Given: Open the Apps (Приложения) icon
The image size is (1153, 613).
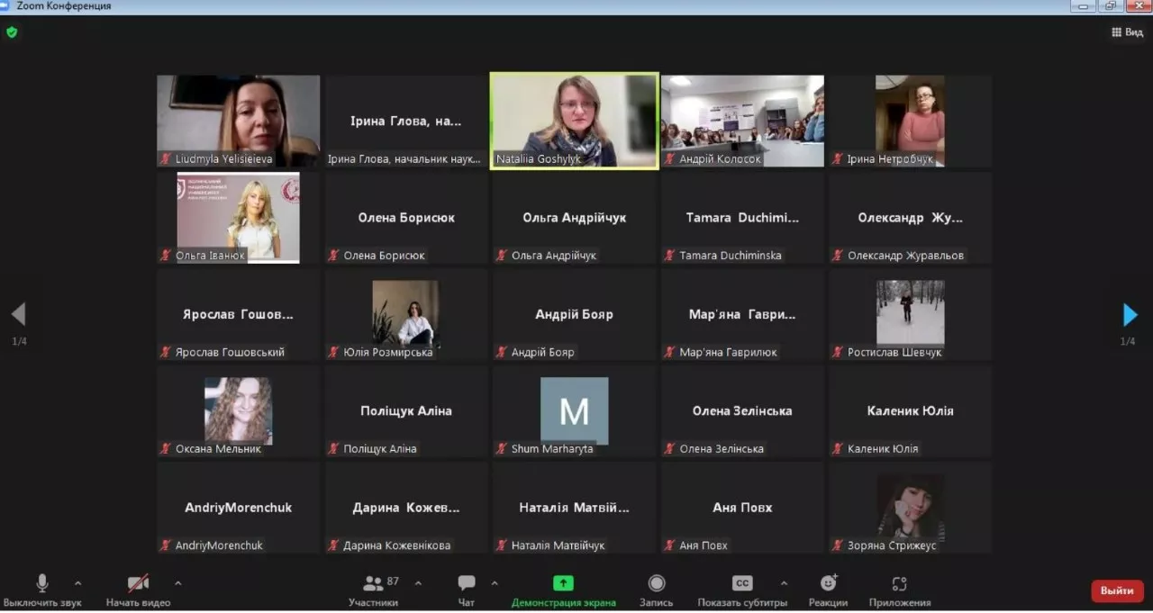Looking at the screenshot, I should pos(899,583).
